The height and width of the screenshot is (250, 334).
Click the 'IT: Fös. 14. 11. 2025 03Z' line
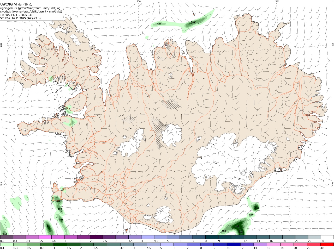pos(16,15)
